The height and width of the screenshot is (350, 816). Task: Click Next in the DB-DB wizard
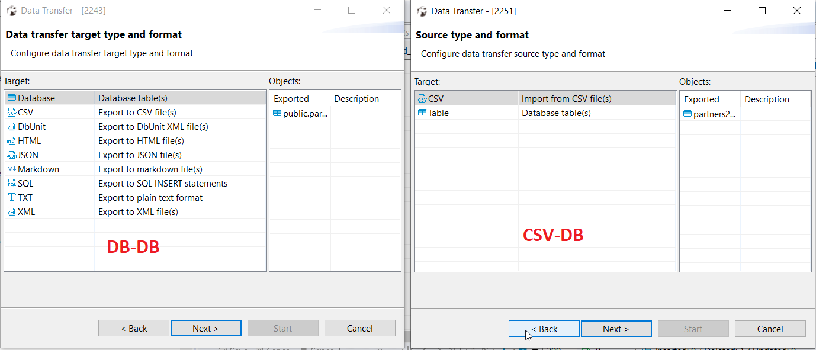[205, 327]
